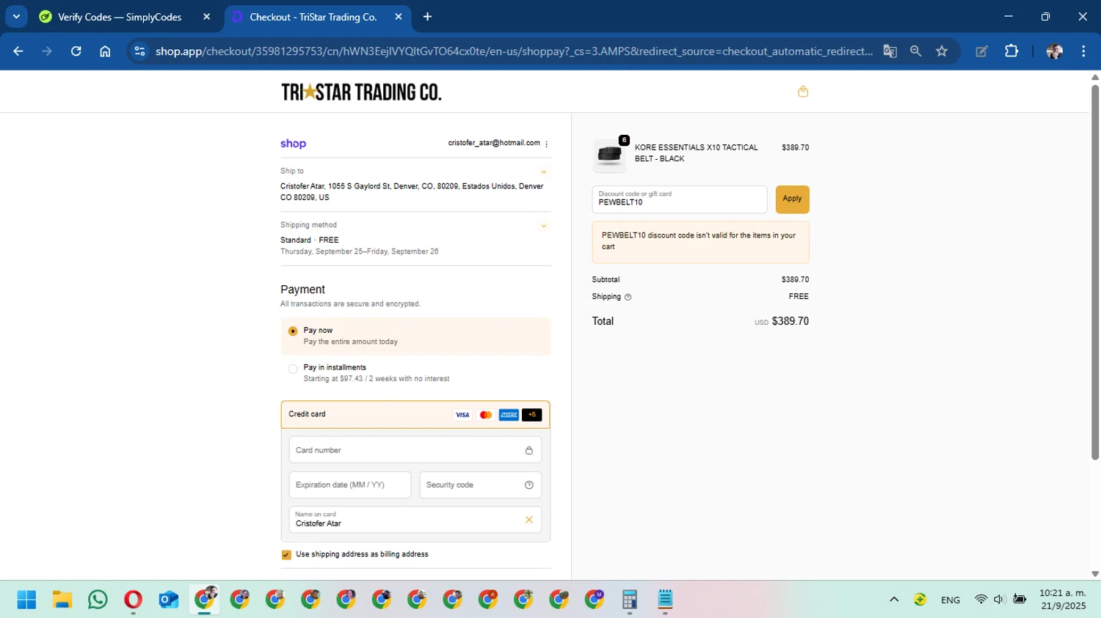Close the Checkout tab
The height and width of the screenshot is (618, 1101).
pyautogui.click(x=399, y=17)
